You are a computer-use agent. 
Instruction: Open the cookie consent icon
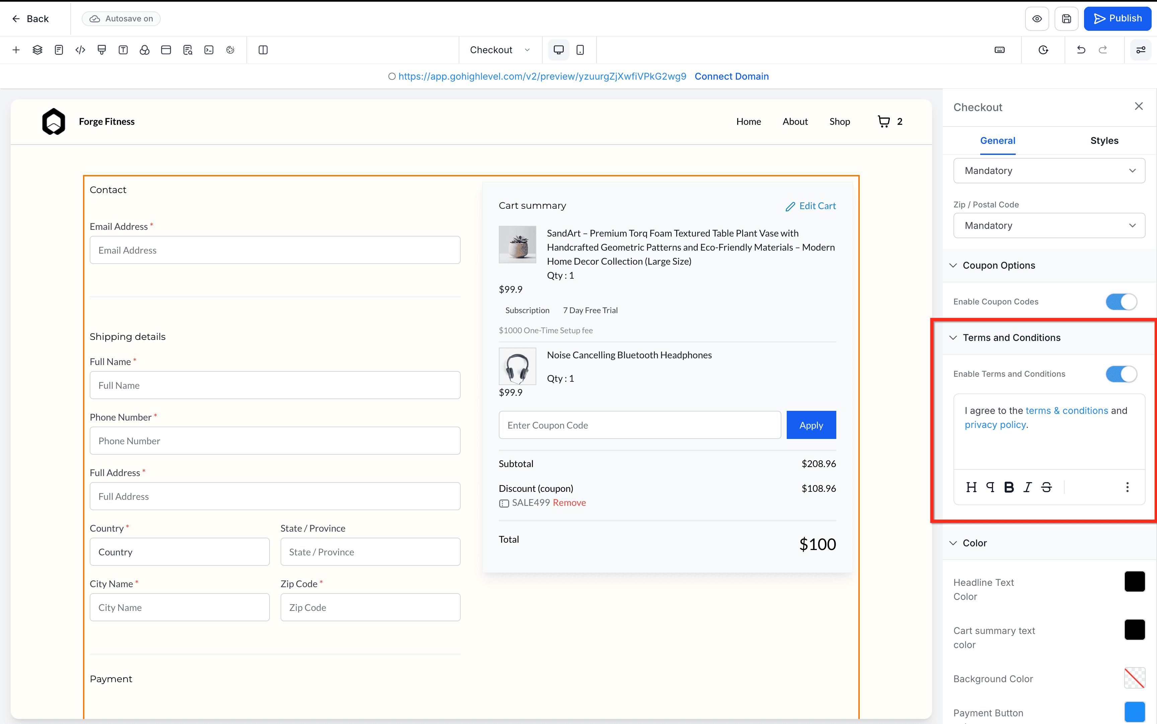click(x=230, y=50)
